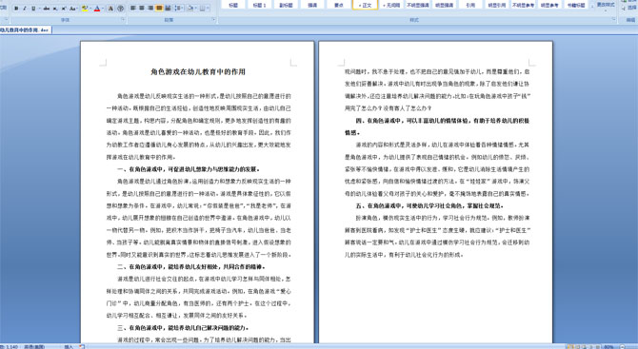This screenshot has height=349, width=638.
Task: Click 选择 (Select) in Editing group
Action: (x=629, y=8)
